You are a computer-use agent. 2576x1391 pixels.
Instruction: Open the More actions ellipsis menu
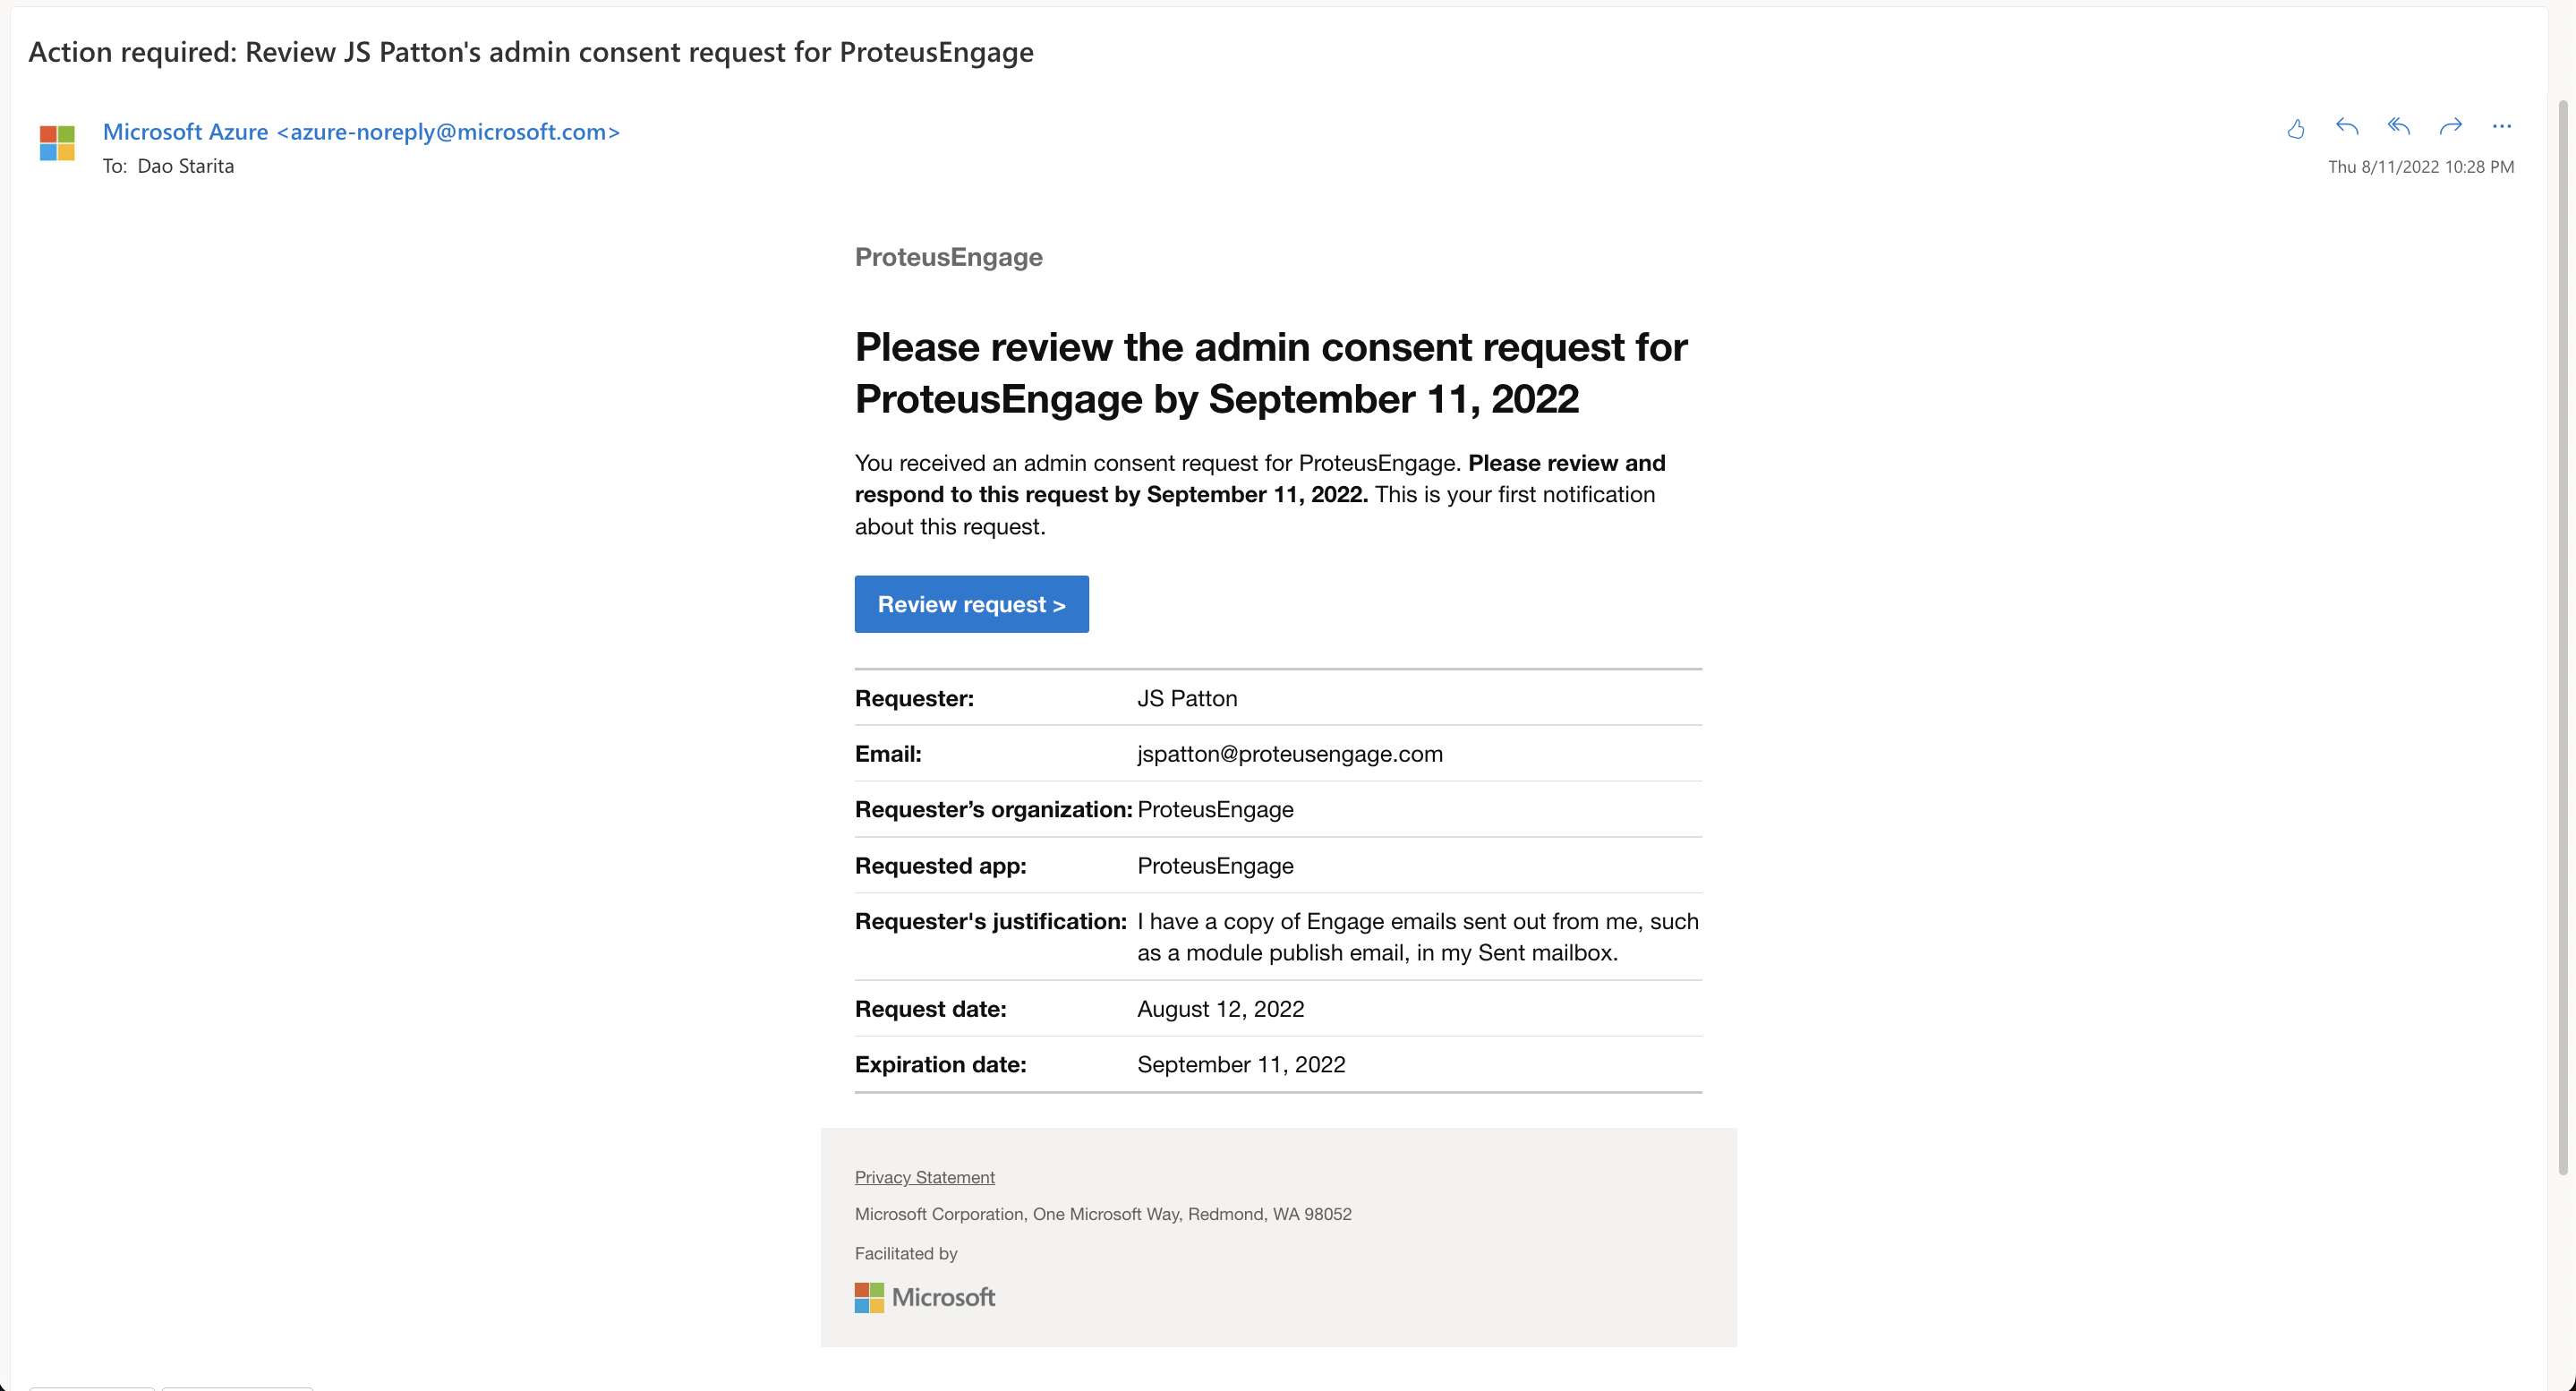pyautogui.click(x=2501, y=127)
